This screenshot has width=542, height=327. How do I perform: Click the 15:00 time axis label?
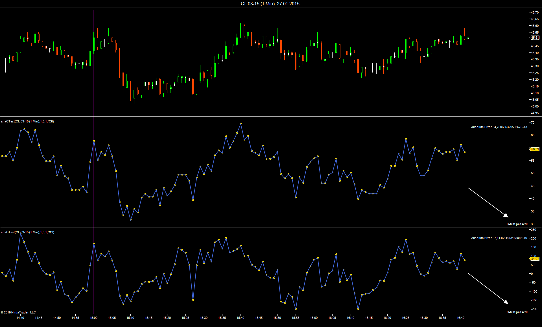(94, 318)
